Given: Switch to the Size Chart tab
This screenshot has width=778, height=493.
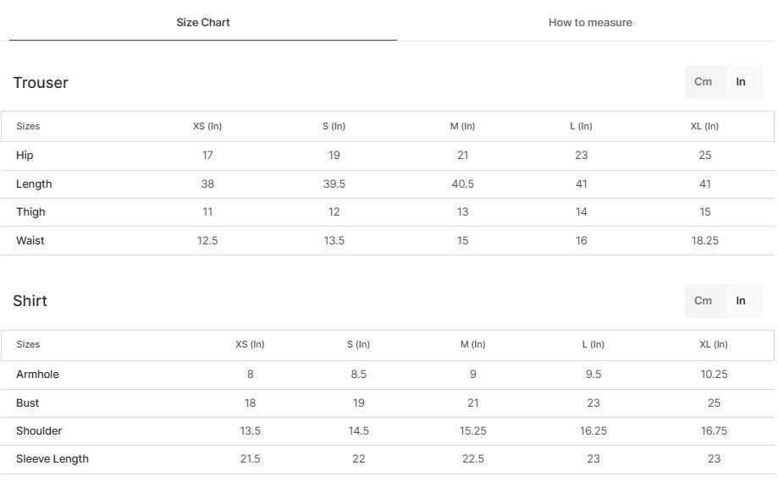Looking at the screenshot, I should [x=203, y=23].
